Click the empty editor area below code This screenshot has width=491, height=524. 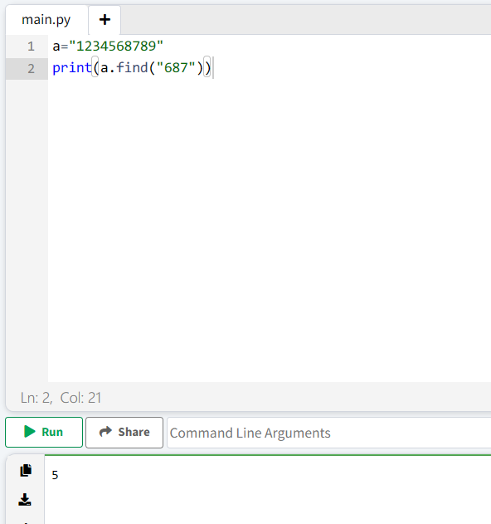(267, 231)
